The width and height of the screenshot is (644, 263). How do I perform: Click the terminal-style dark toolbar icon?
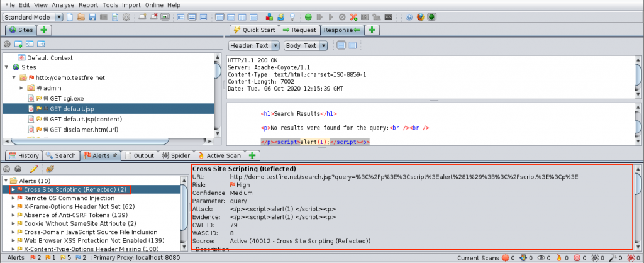point(388,17)
